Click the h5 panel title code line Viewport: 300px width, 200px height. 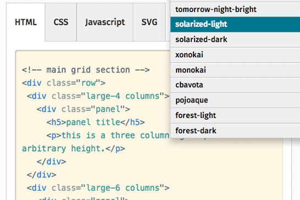pyautogui.click(x=96, y=123)
